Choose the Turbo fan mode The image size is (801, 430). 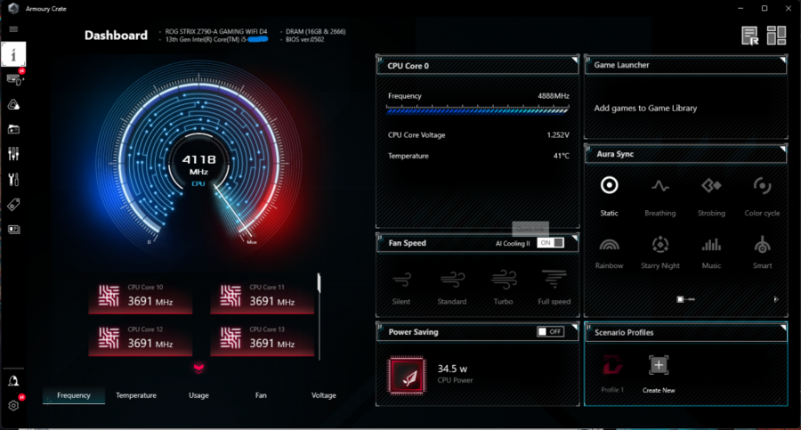point(503,288)
